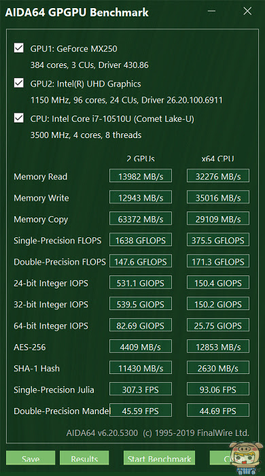Select the GPU Single-Precision Julia 307.3 FPS box

[141, 389]
